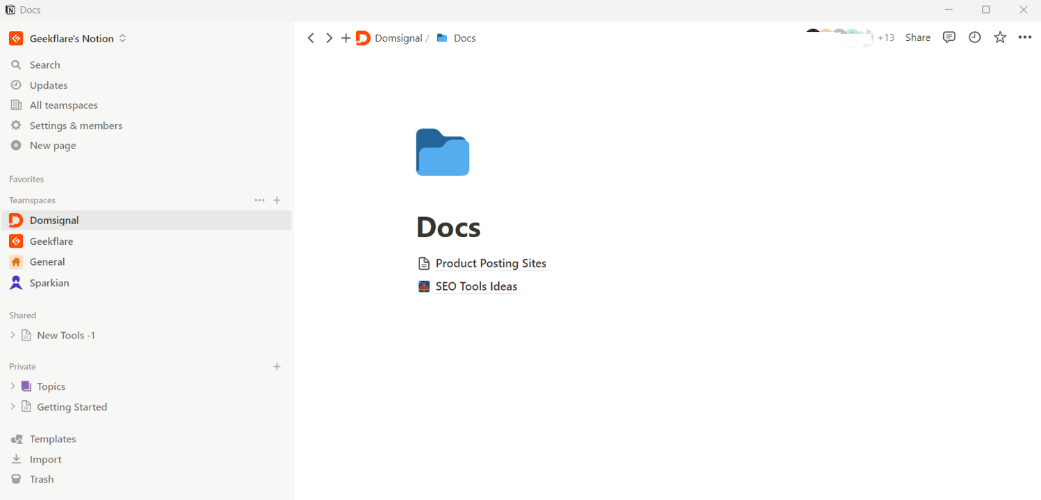Screen dimensions: 1041x500
Task: Star this page as a favorite
Action: click(x=1000, y=37)
